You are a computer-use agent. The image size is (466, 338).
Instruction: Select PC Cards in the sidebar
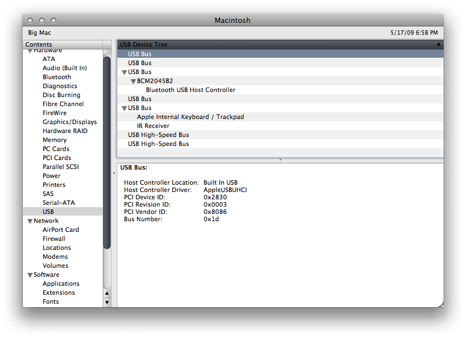(56, 149)
